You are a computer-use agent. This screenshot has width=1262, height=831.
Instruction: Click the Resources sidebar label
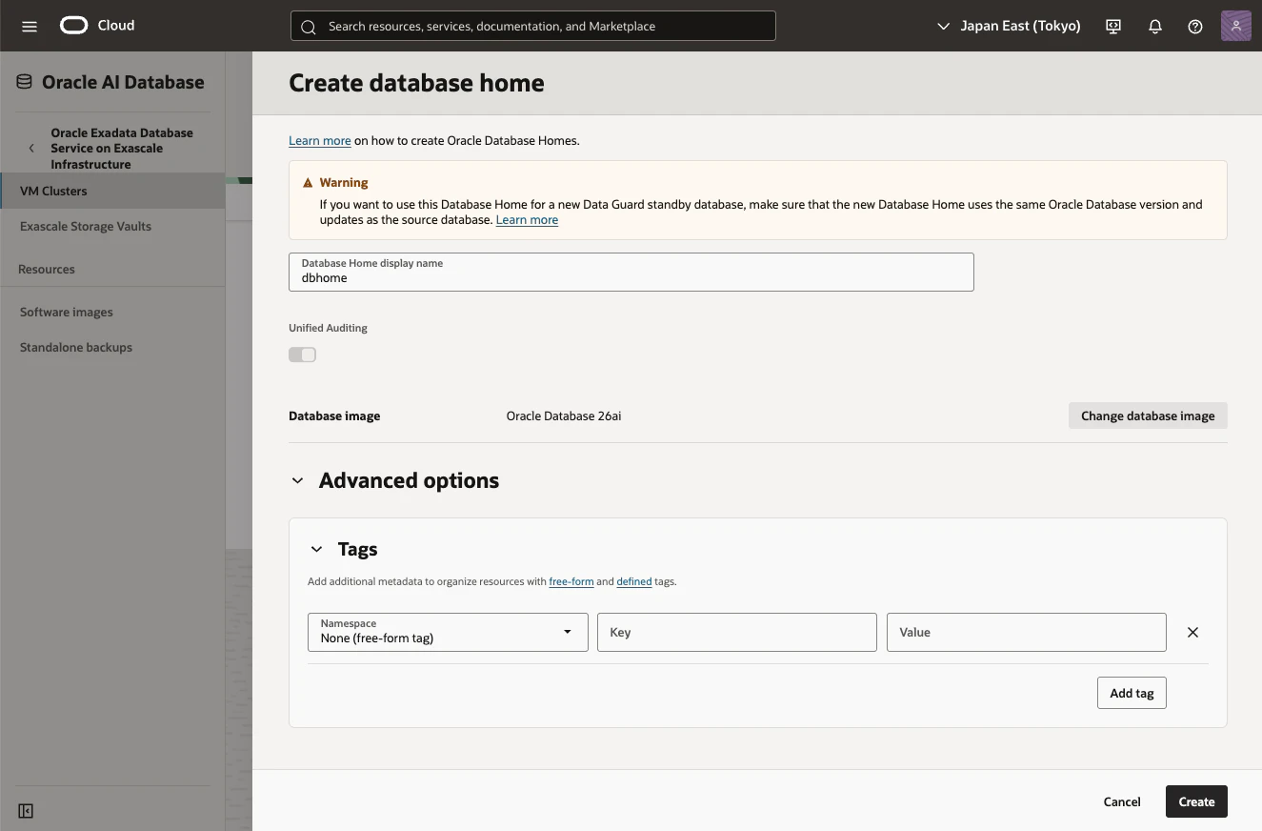click(x=47, y=269)
